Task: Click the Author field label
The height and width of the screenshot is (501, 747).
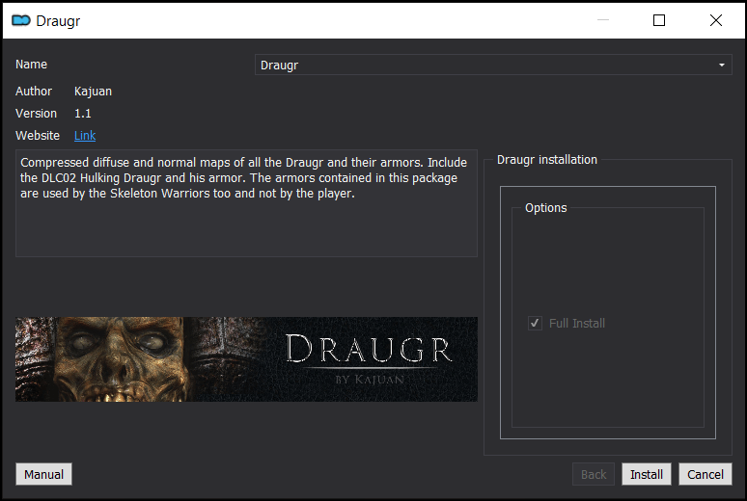Action: pos(34,92)
